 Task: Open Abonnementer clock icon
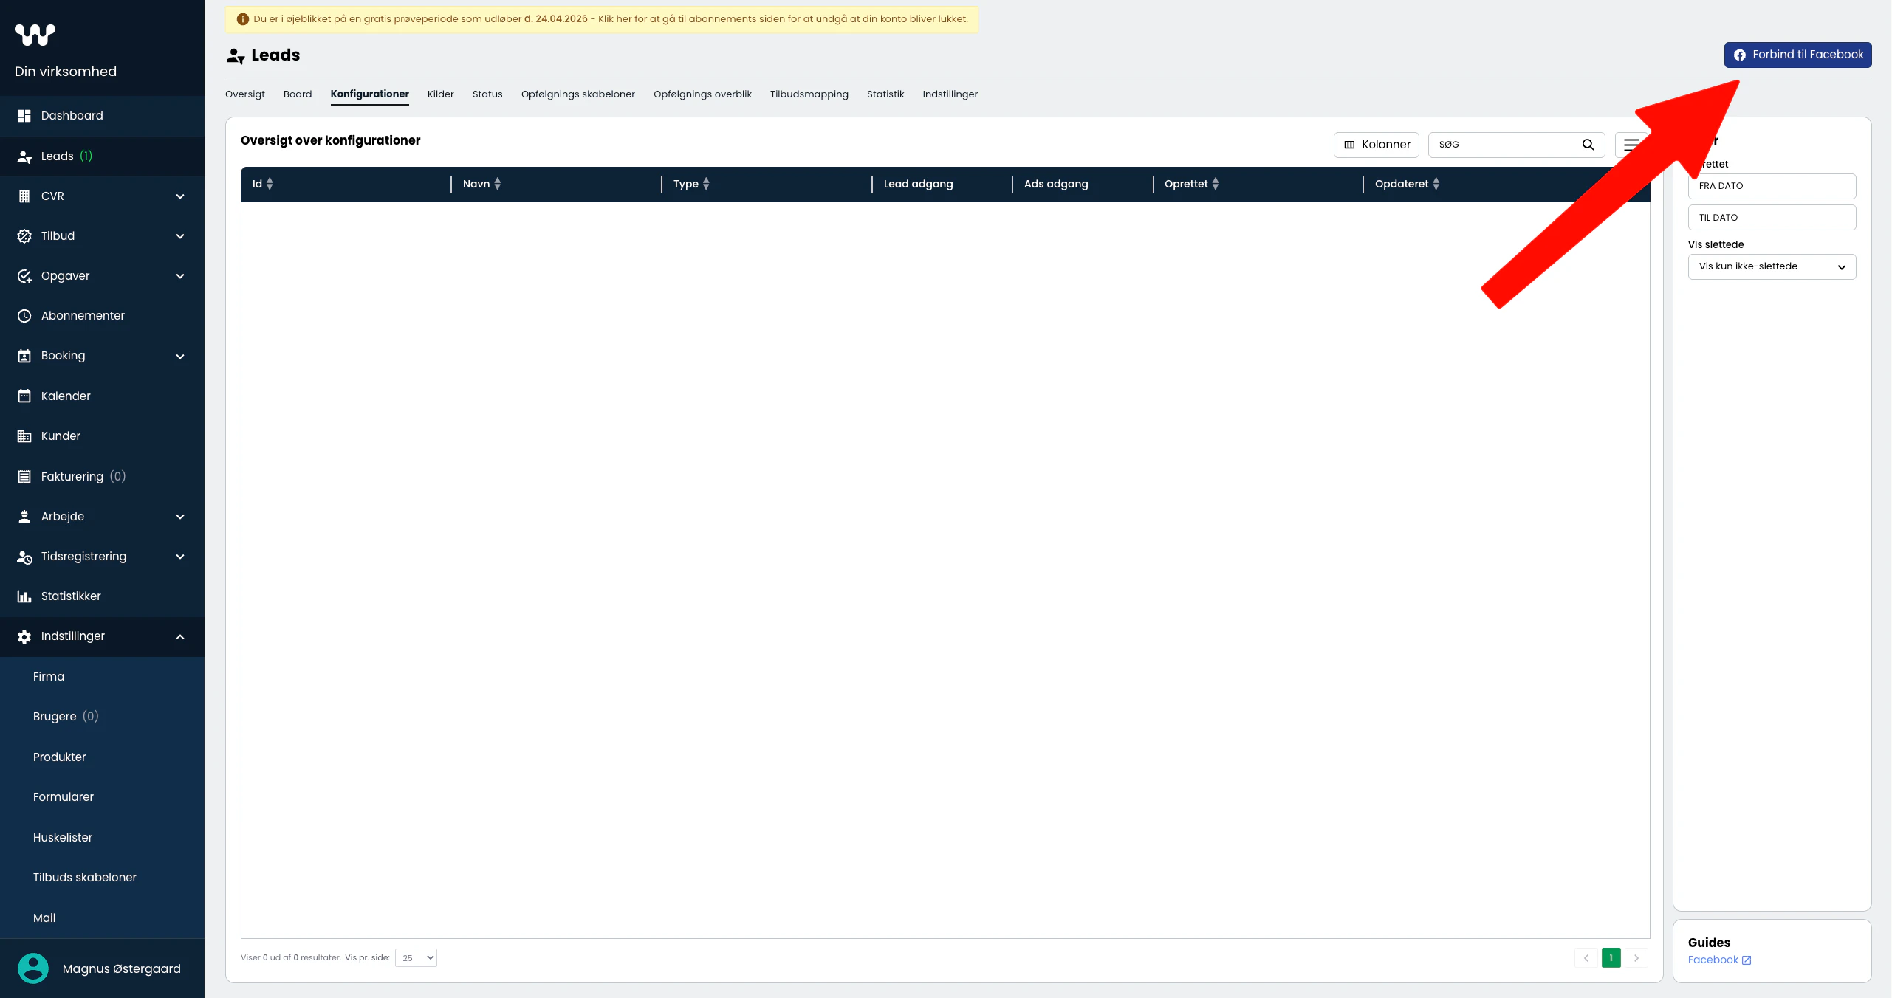[x=24, y=316]
